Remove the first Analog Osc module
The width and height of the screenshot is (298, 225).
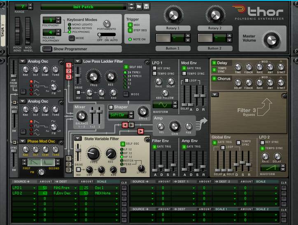[61, 63]
